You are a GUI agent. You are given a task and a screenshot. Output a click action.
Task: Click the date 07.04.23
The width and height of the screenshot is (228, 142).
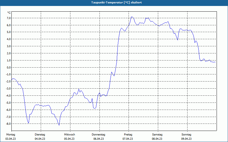point(128,139)
